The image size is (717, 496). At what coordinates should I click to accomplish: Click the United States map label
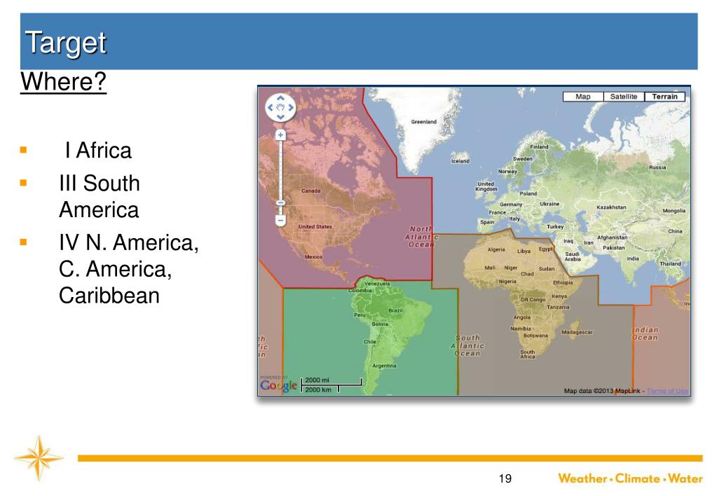click(315, 227)
